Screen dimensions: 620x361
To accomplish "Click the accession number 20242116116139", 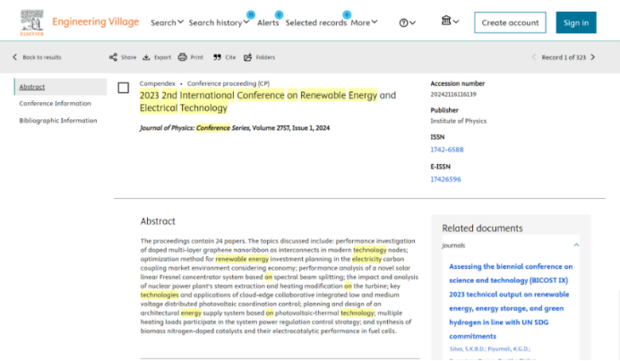I will tap(453, 94).
